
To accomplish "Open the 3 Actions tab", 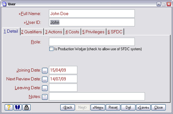I will [54, 32].
